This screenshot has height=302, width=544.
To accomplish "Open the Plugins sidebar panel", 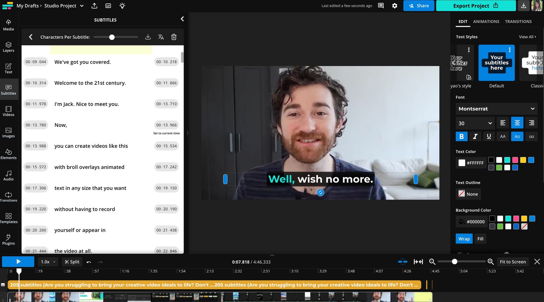I will (x=8, y=239).
